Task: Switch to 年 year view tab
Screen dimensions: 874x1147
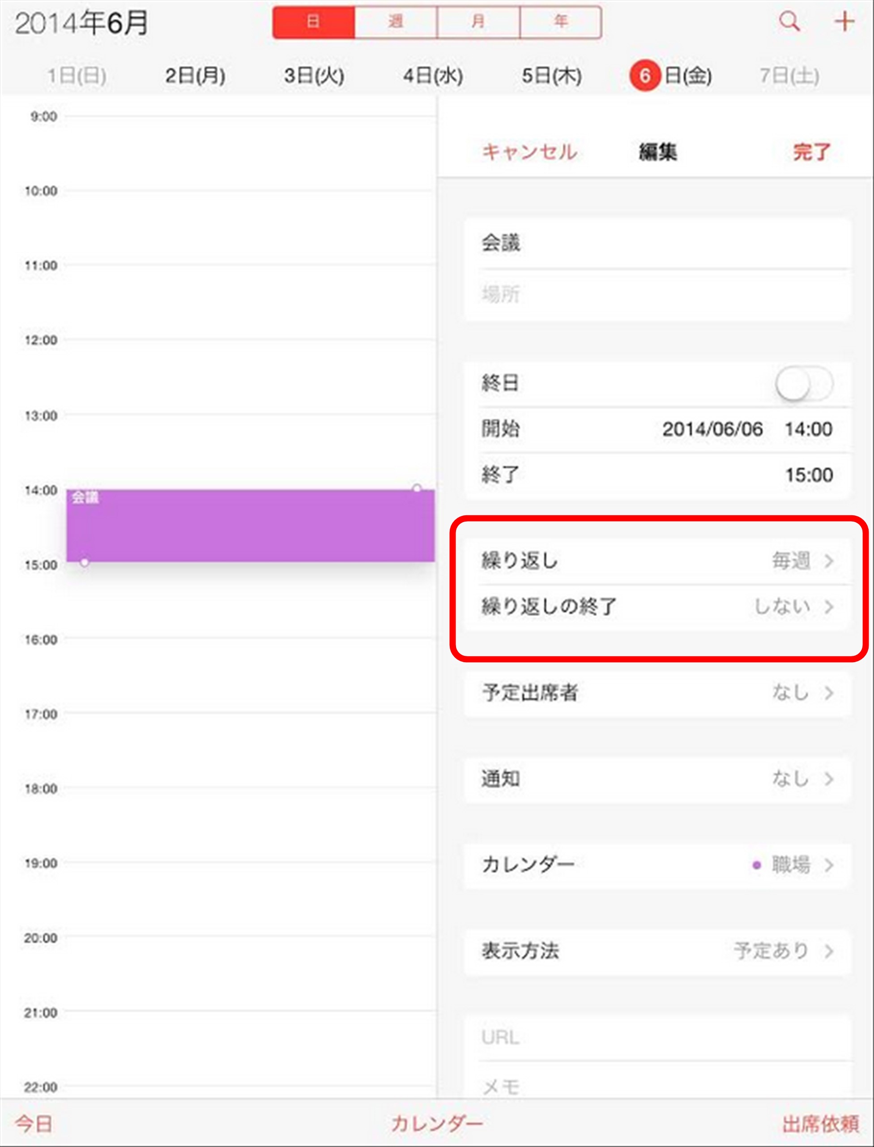Action: pos(561,22)
